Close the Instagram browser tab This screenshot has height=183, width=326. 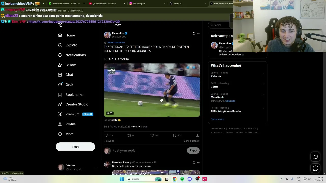pyautogui.click(x=165, y=4)
